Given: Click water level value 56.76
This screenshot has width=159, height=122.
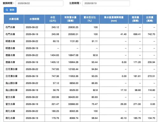Looking at the screenshot, I should coord(56,90).
